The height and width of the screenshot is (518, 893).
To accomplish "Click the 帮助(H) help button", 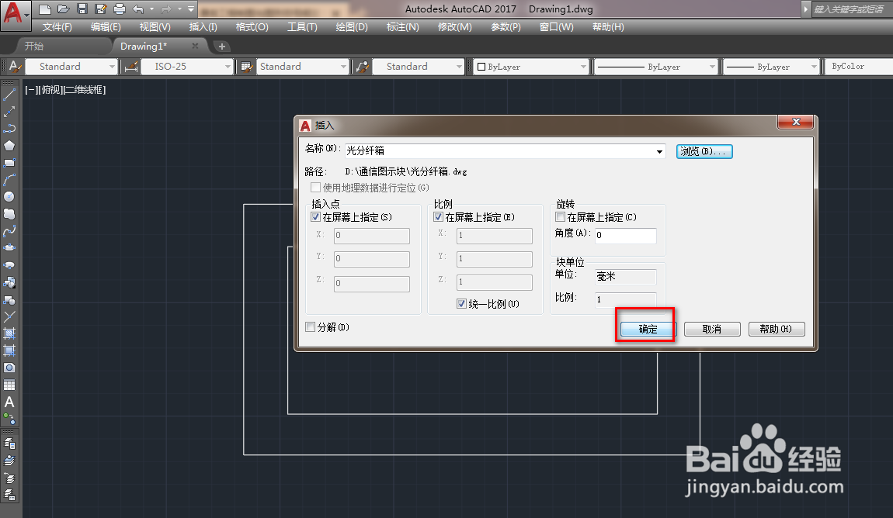I will click(x=777, y=330).
